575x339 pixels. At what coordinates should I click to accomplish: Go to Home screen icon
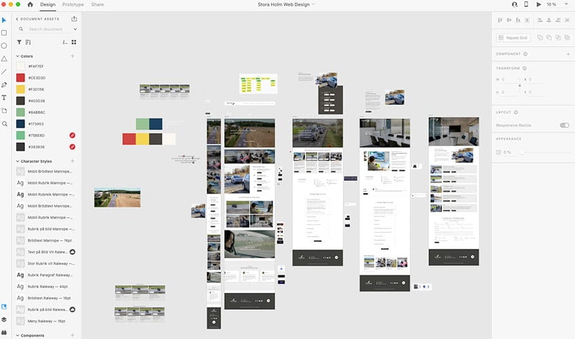pyautogui.click(x=31, y=4)
